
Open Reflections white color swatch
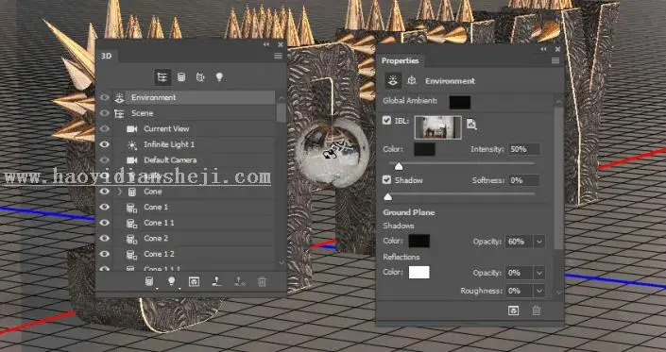(x=419, y=273)
